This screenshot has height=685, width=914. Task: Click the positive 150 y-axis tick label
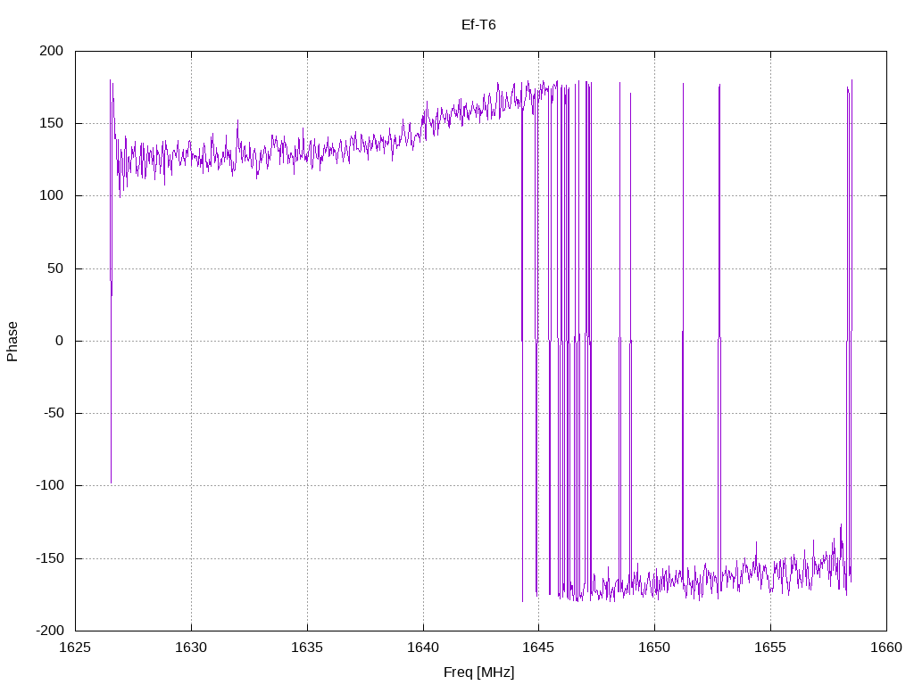(x=51, y=123)
